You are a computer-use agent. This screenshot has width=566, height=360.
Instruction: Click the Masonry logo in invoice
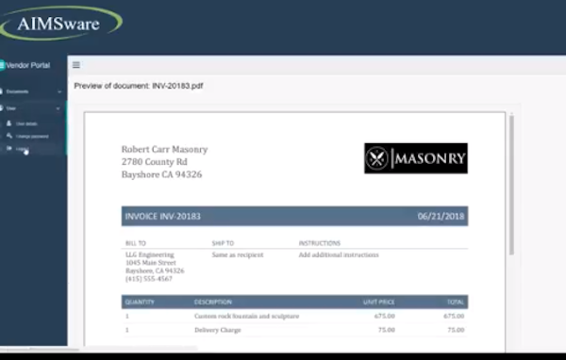[416, 158]
